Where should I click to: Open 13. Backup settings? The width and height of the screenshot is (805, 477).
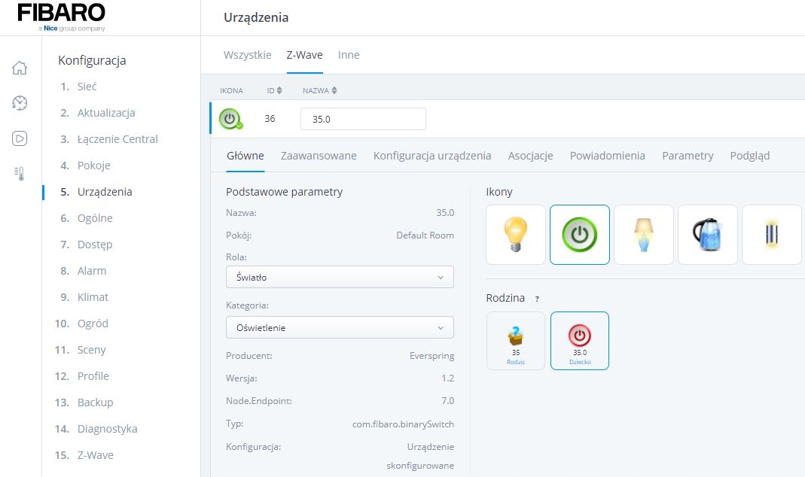(x=84, y=403)
